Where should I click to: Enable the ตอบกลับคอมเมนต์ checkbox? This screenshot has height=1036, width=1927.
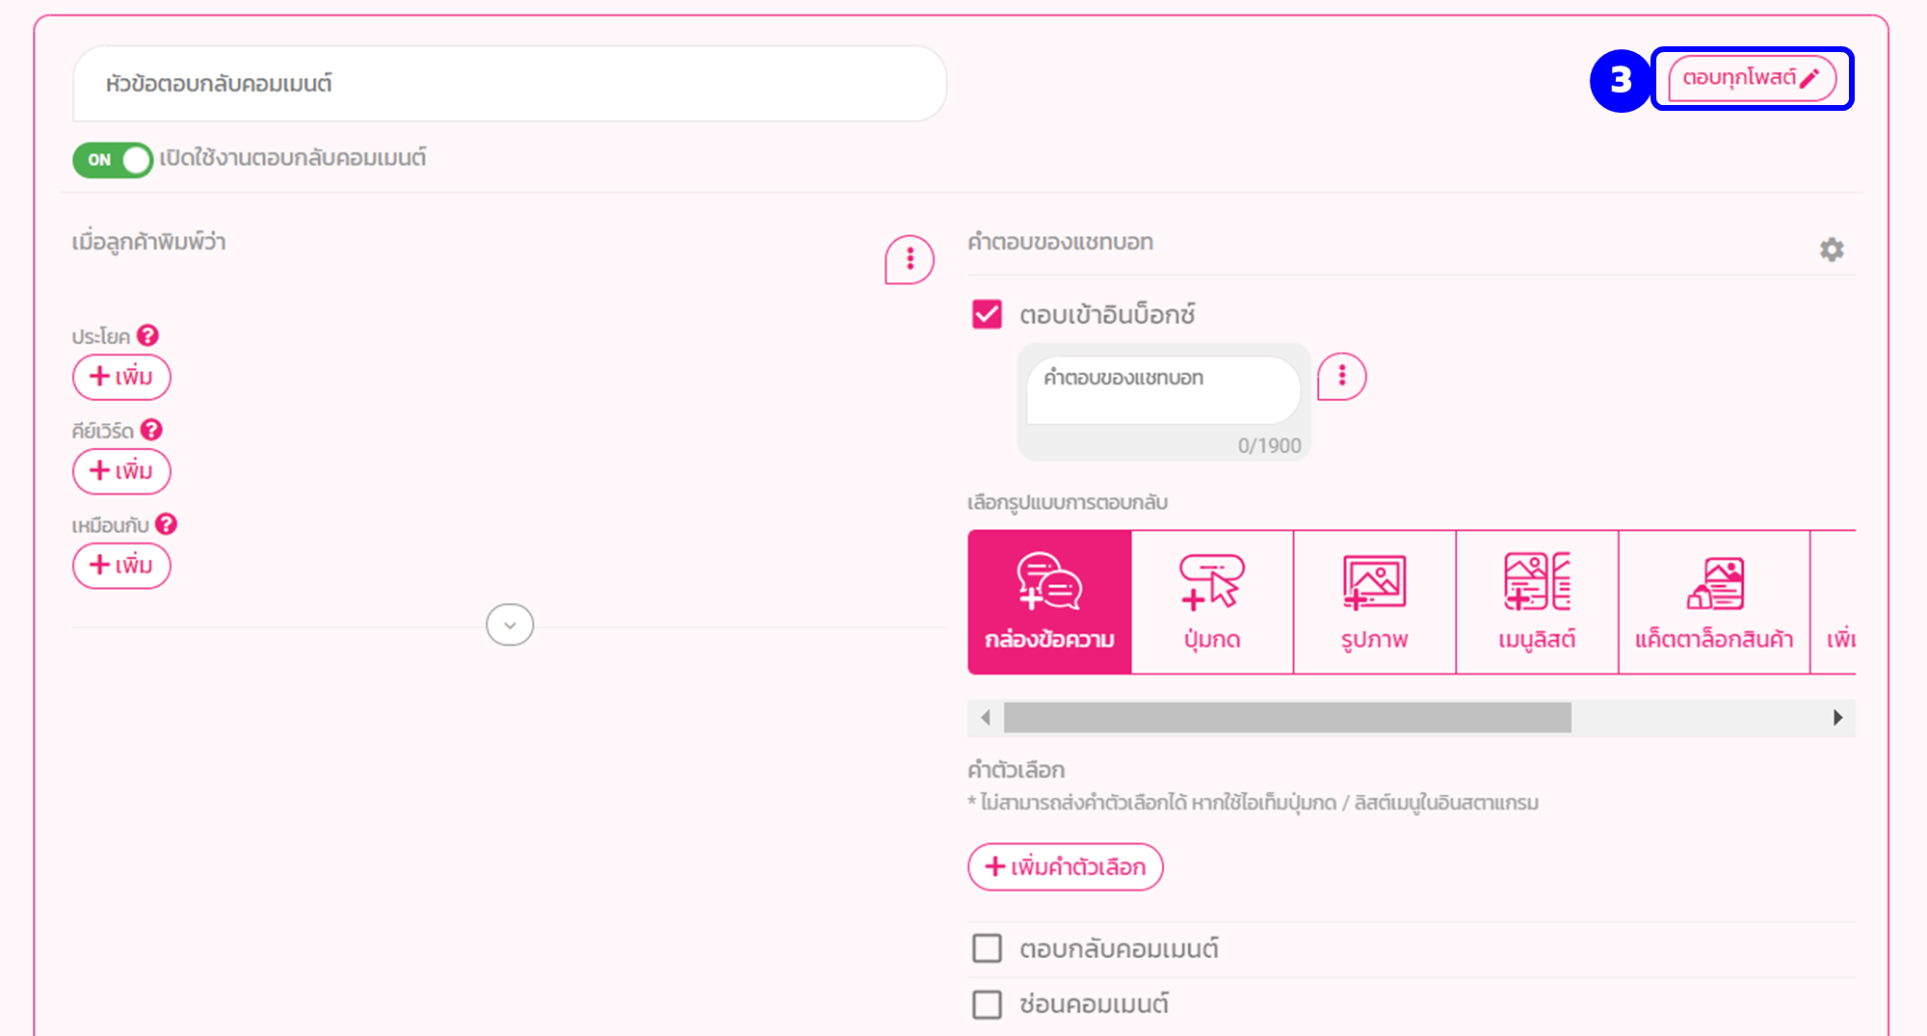coord(985,948)
